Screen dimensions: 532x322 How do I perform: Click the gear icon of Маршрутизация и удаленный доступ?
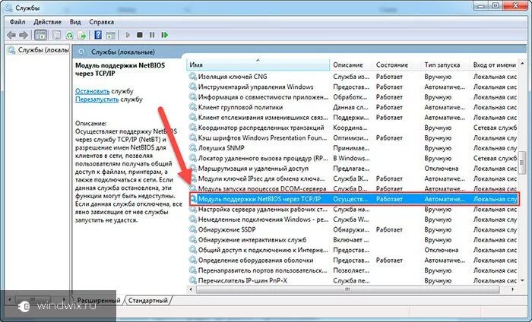(193, 168)
